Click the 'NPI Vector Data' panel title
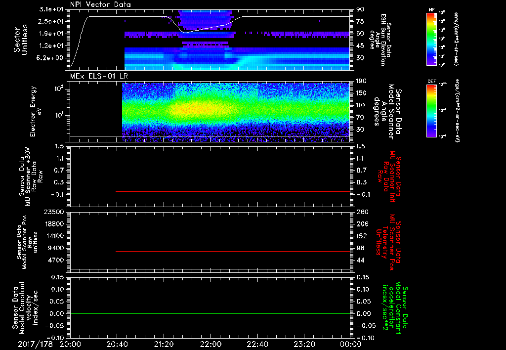Image resolution: width=506 pixels, height=350 pixels. [100, 4]
